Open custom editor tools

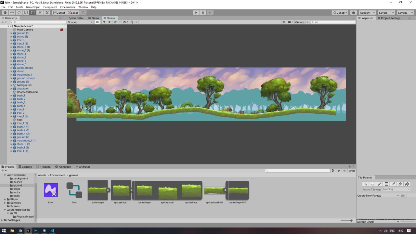click(x=47, y=13)
